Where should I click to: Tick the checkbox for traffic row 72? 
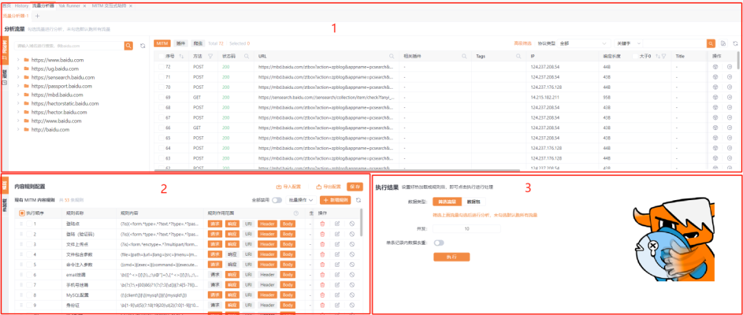(x=162, y=67)
